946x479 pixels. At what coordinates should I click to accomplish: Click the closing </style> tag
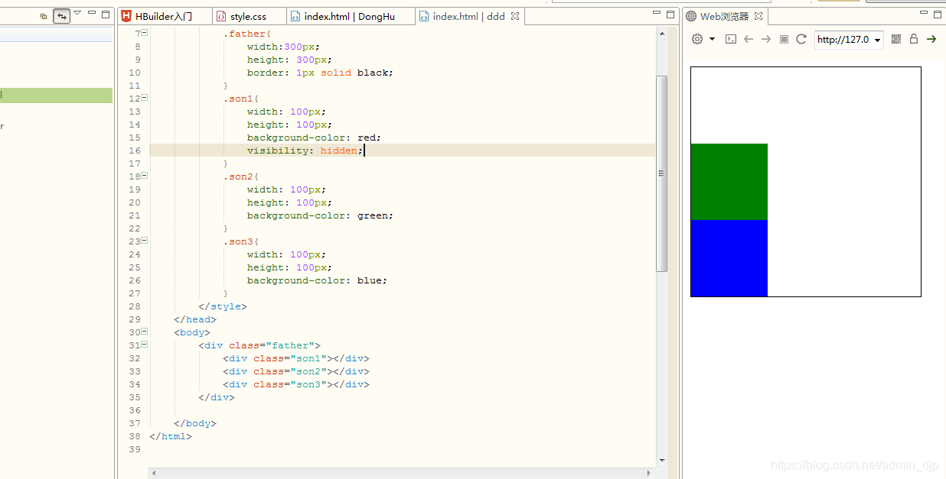(223, 306)
